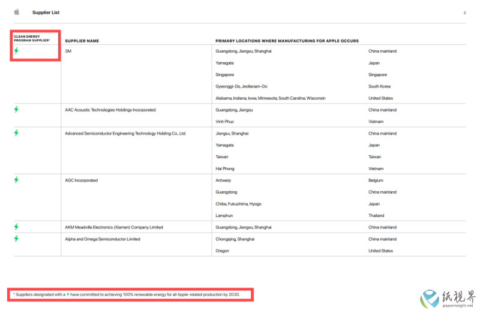Select the AGC Incorporated supplier name
The width and height of the screenshot is (480, 310).
click(81, 180)
